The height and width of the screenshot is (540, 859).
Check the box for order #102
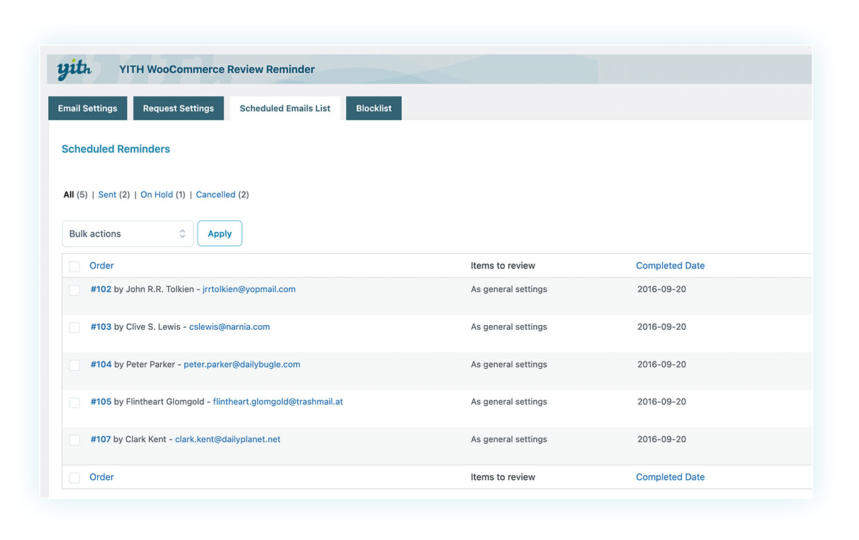coord(75,290)
